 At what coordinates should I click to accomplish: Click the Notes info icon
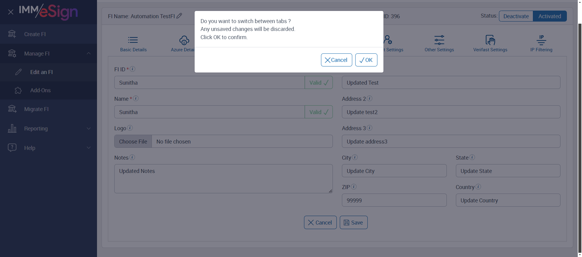(132, 157)
